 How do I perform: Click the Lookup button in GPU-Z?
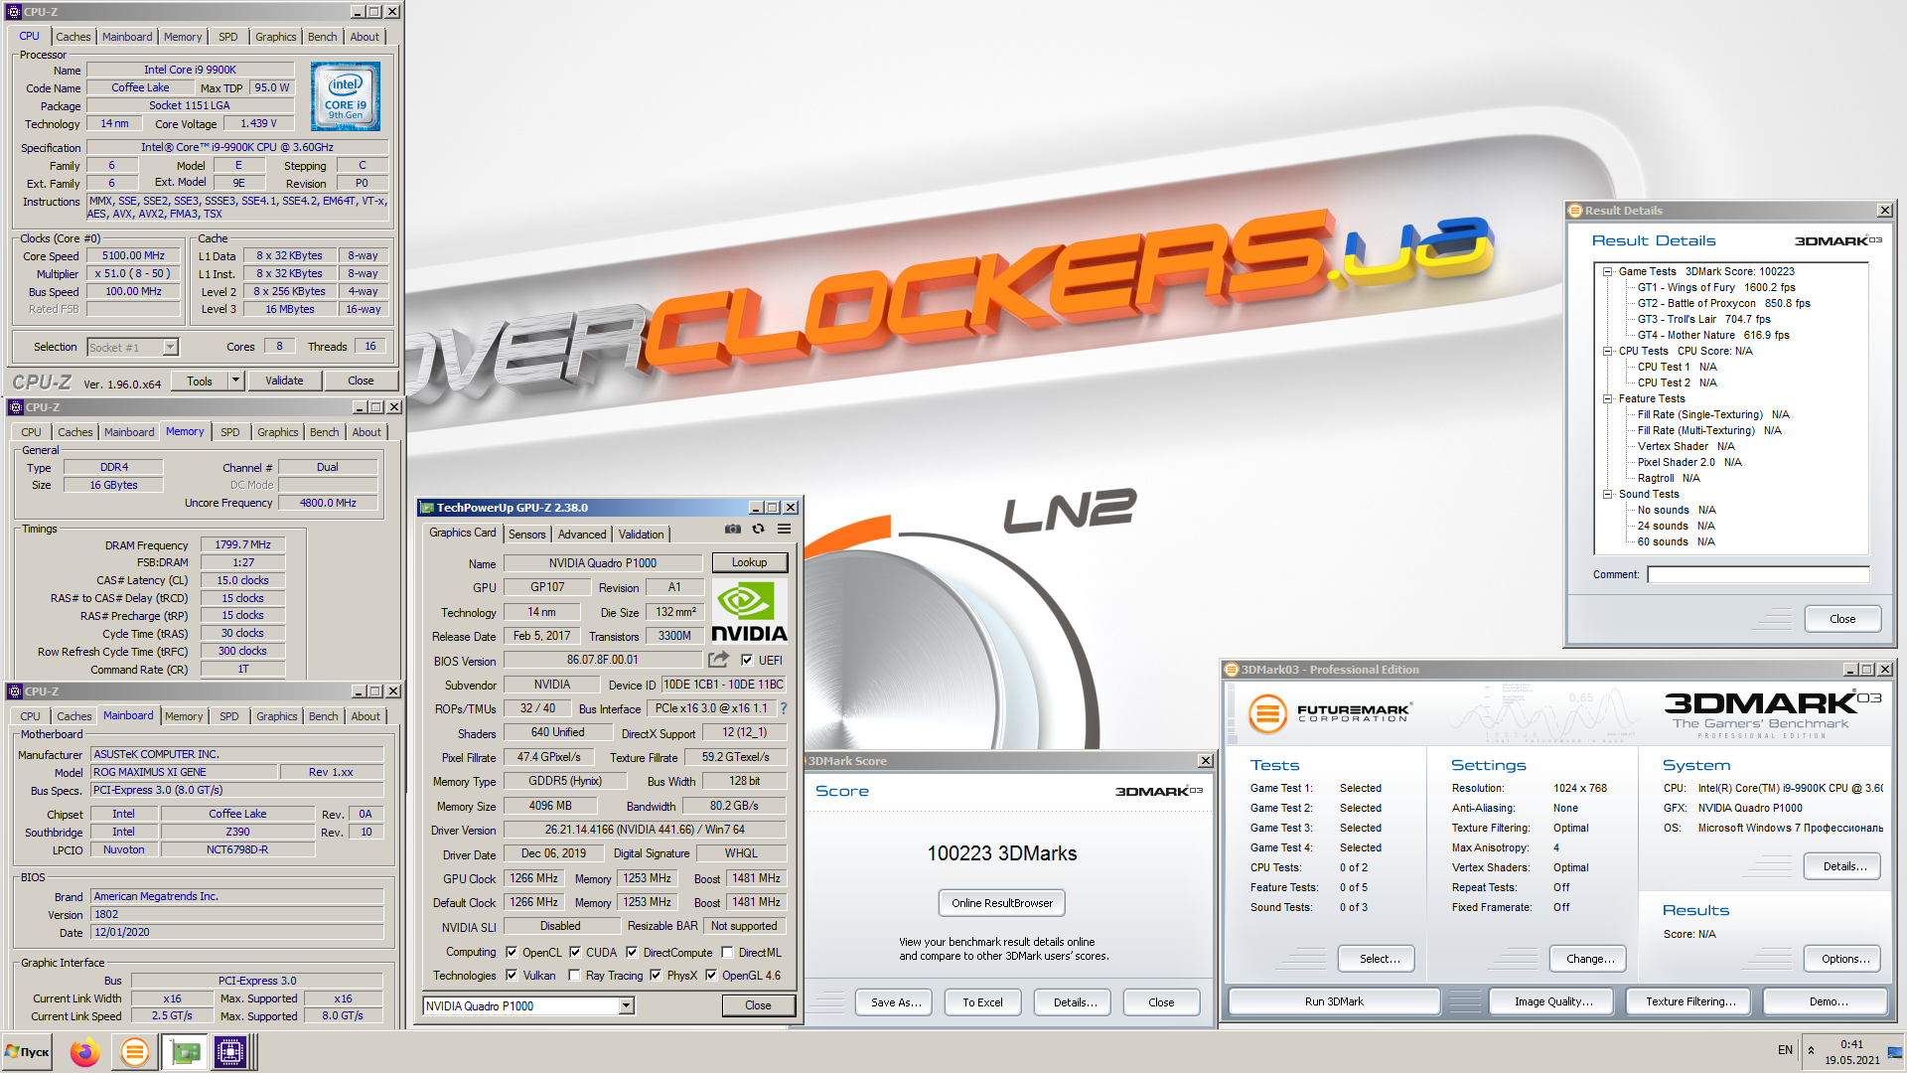coord(749,562)
